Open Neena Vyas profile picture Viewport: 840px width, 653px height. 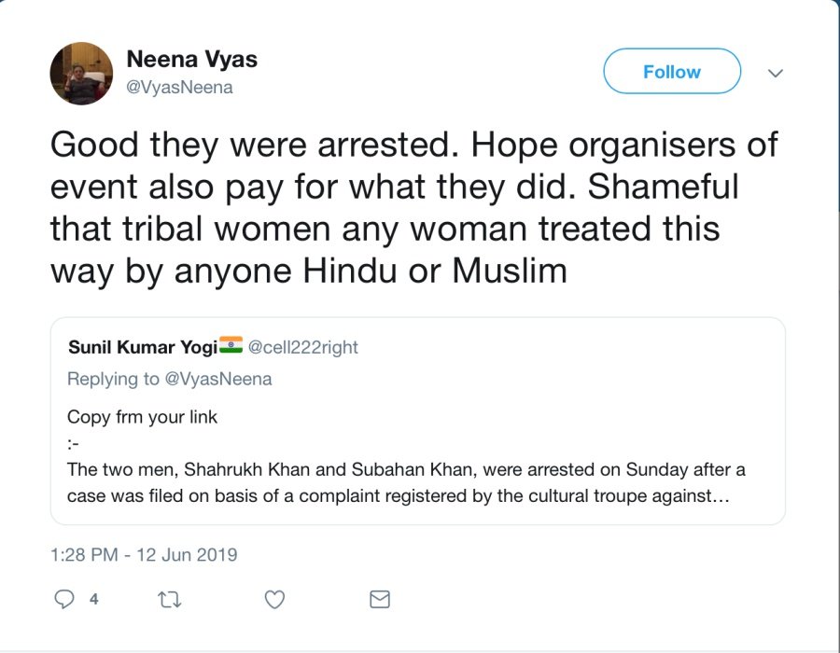tap(81, 74)
